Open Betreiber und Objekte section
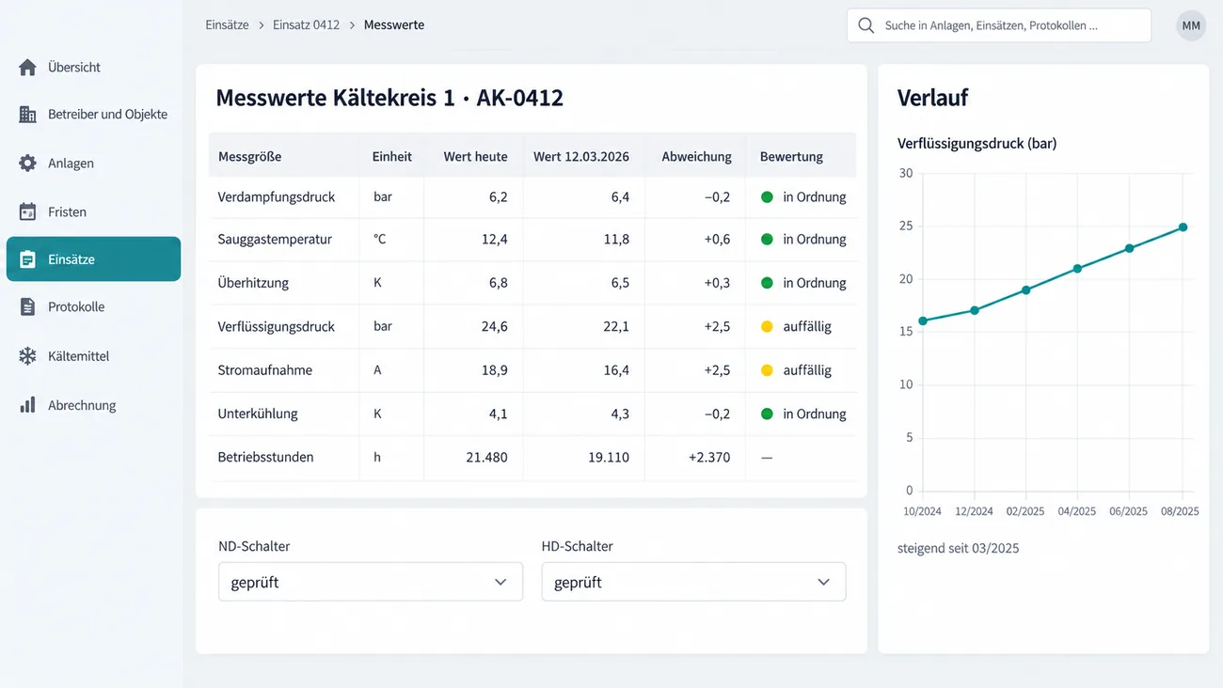The image size is (1223, 688). tap(93, 115)
